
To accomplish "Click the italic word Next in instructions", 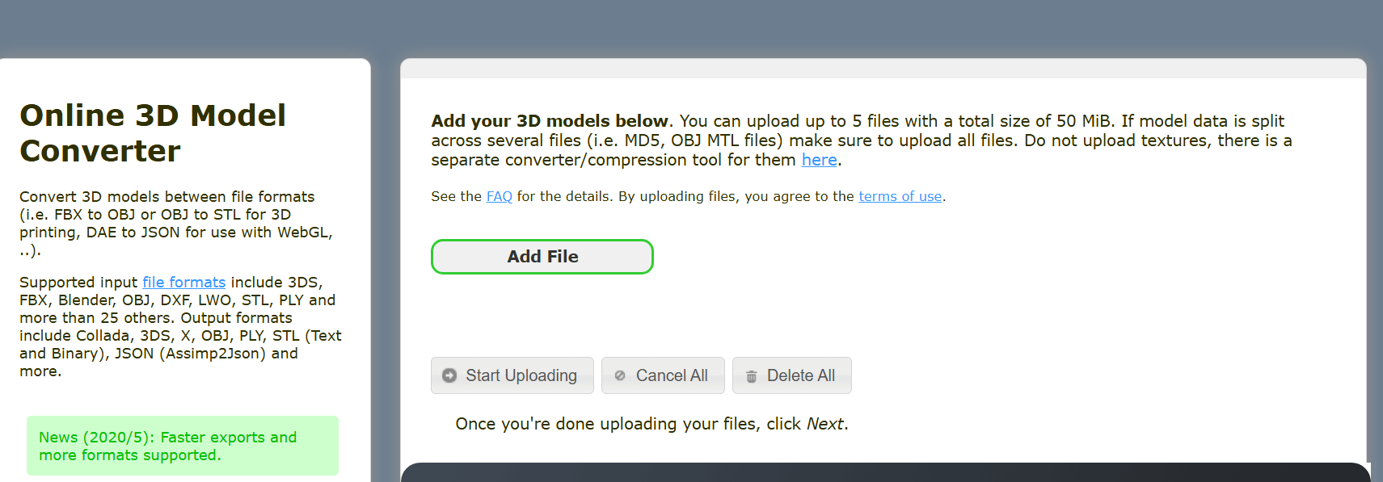I will [x=824, y=424].
